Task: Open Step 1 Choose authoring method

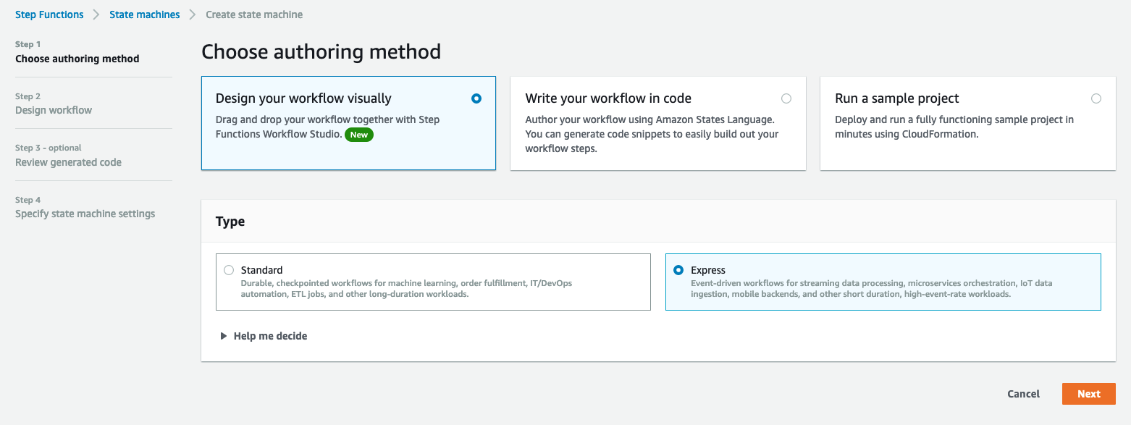Action: (77, 59)
